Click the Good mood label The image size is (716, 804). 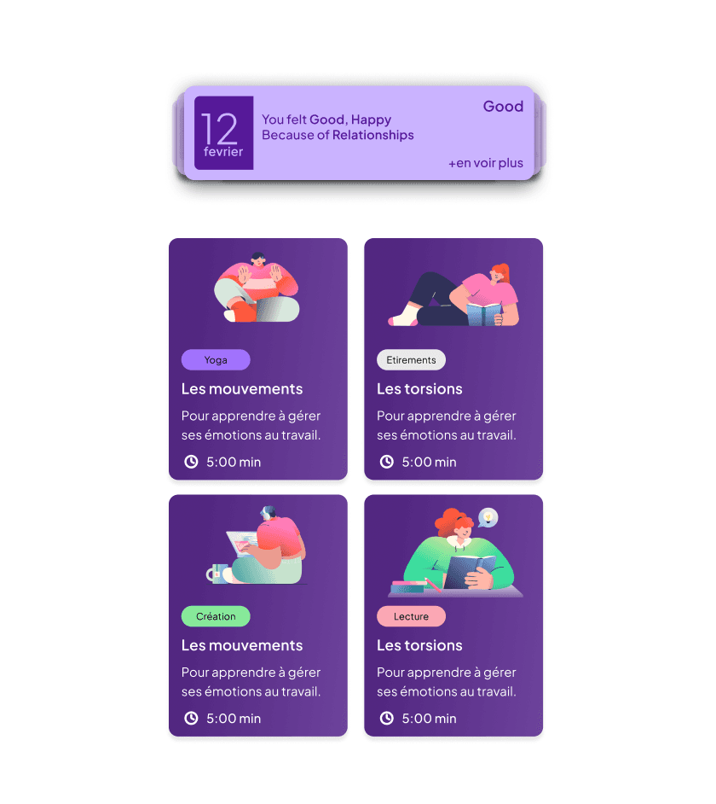503,106
